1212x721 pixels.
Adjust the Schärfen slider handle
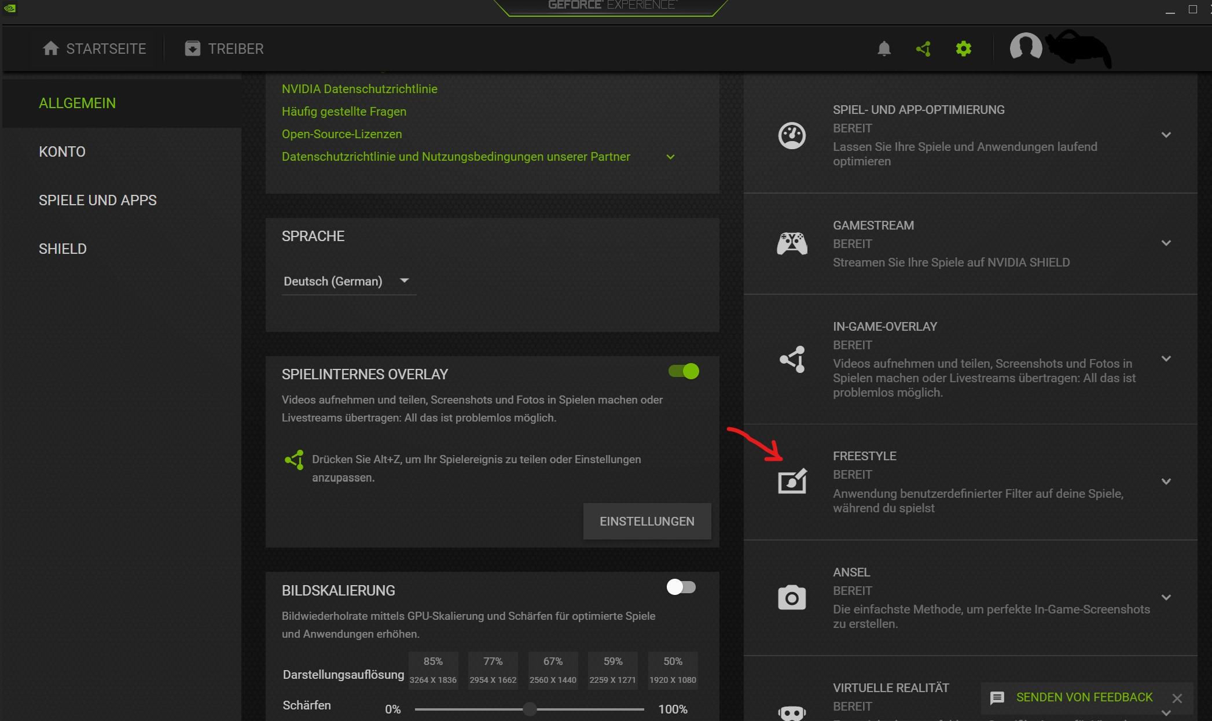[x=530, y=709]
